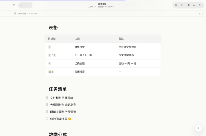Click the 明暗主题与字号调节 task label
206x136 pixels.
click(63, 112)
